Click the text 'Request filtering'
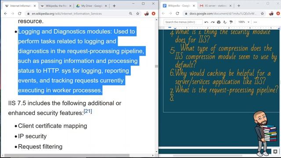The image size is (281, 158). tap(40, 147)
